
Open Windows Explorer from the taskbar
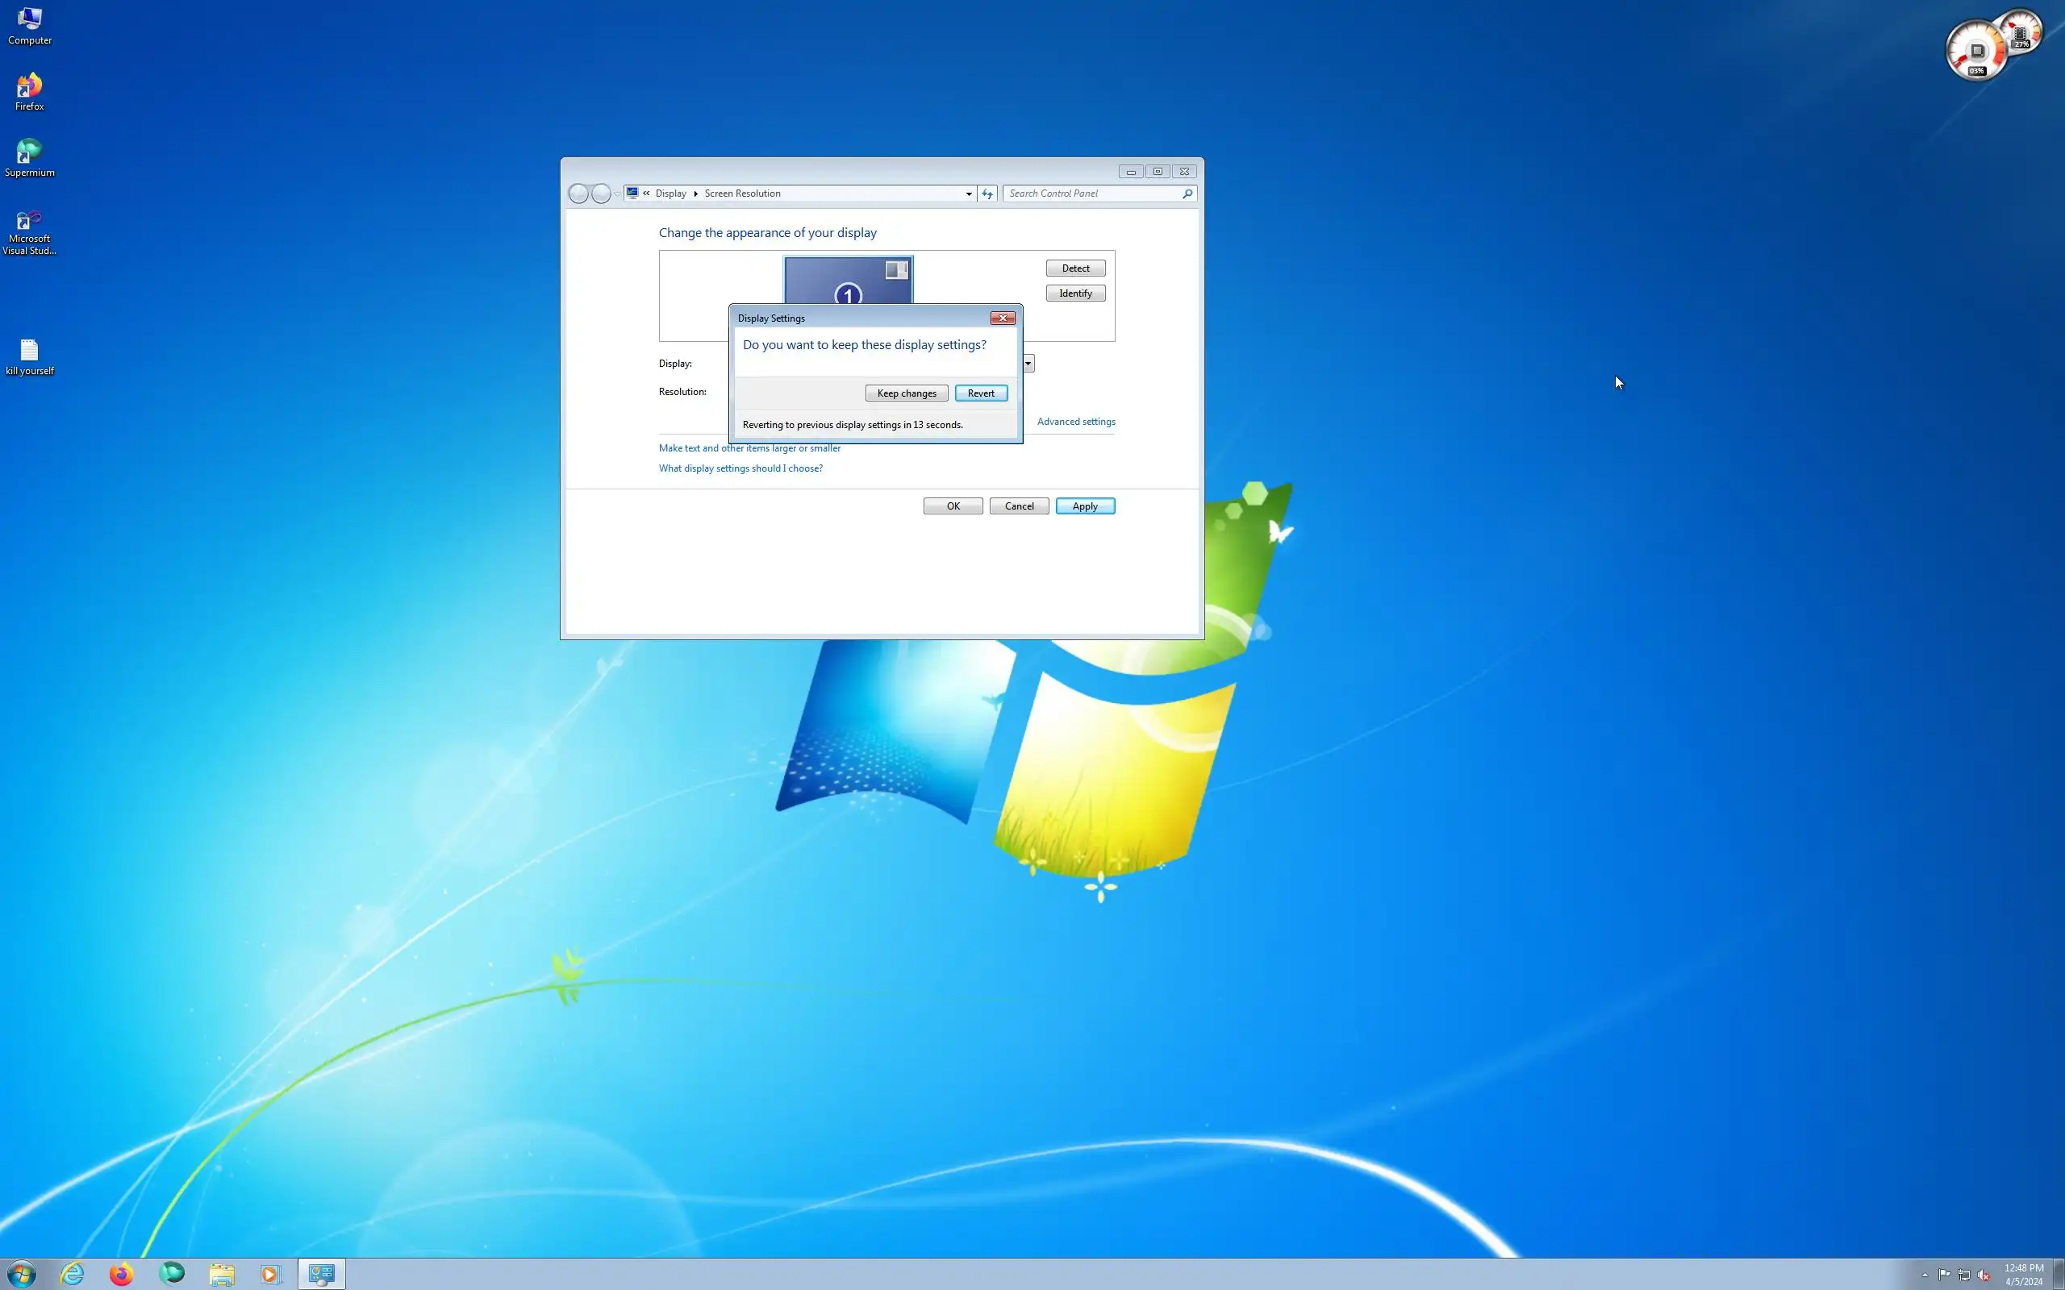click(221, 1274)
